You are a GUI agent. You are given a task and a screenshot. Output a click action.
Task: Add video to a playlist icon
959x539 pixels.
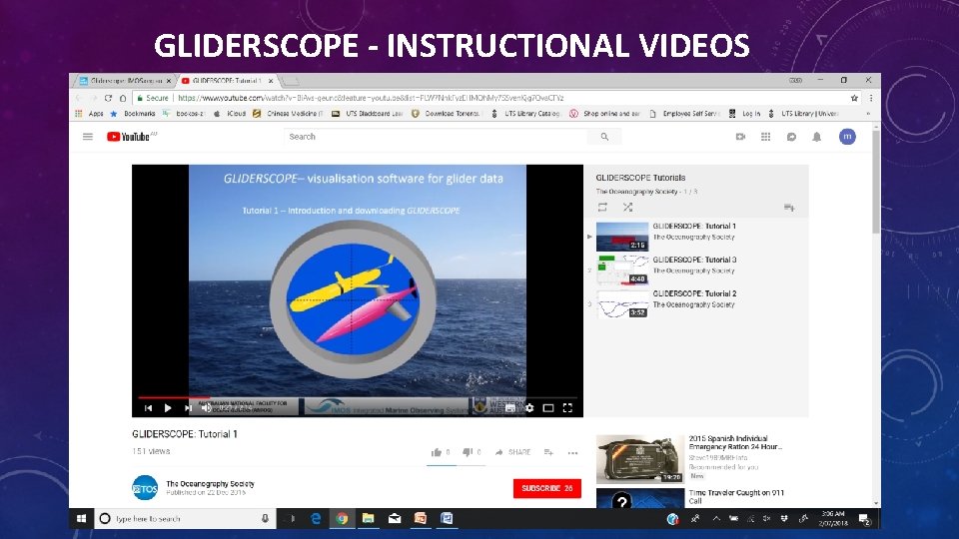(x=548, y=452)
